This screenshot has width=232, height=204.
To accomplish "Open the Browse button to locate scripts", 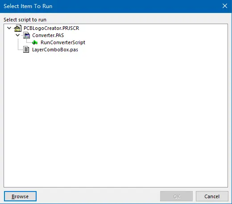I will click(x=20, y=196).
